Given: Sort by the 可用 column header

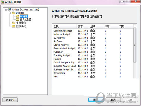Looking at the screenshot, I should [126, 26].
